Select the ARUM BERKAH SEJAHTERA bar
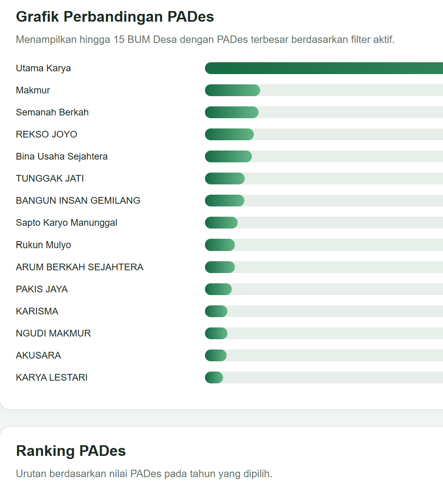 (x=220, y=267)
